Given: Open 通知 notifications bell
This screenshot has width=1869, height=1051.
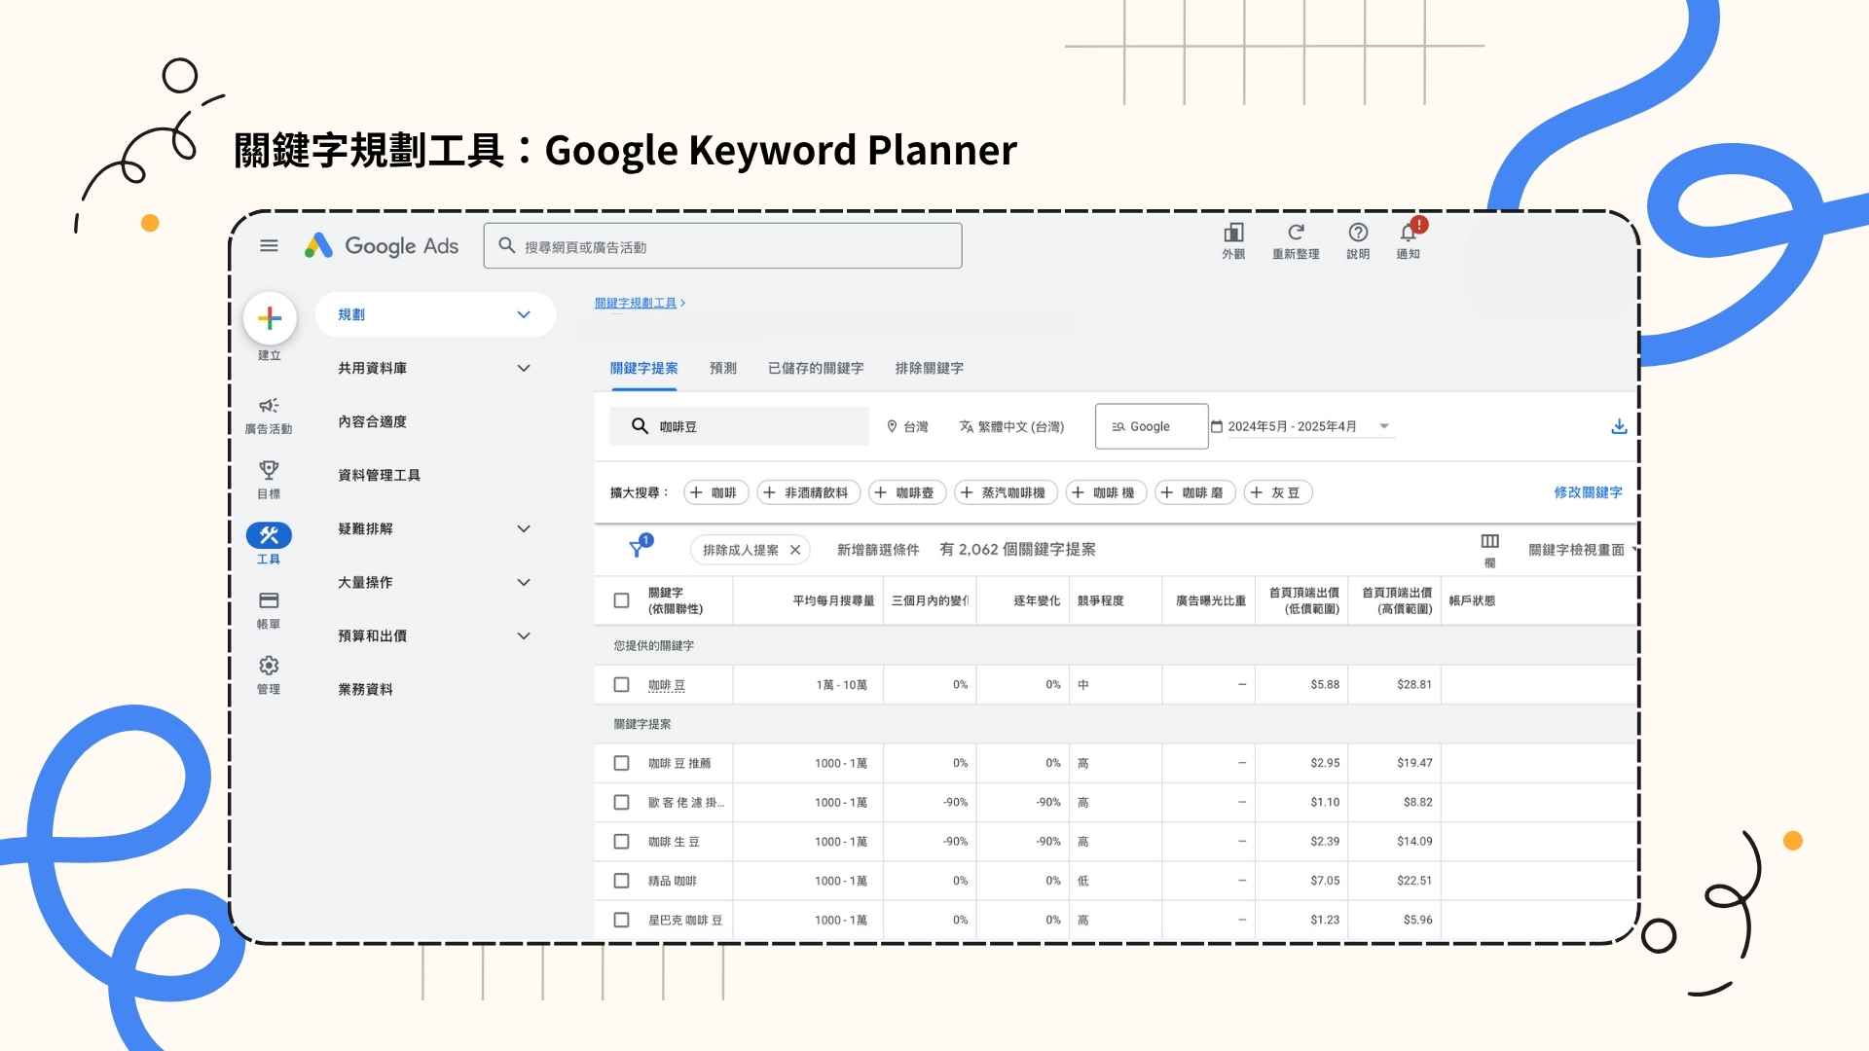Looking at the screenshot, I should coord(1409,240).
